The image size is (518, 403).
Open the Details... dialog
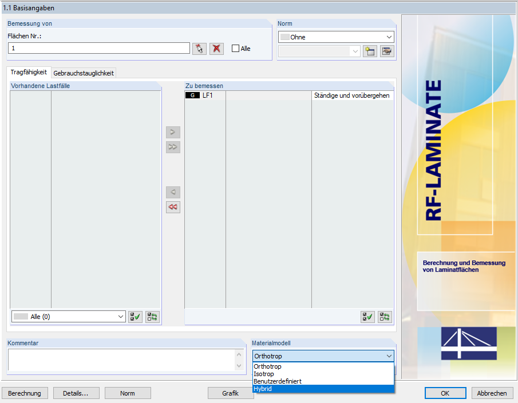[76, 393]
